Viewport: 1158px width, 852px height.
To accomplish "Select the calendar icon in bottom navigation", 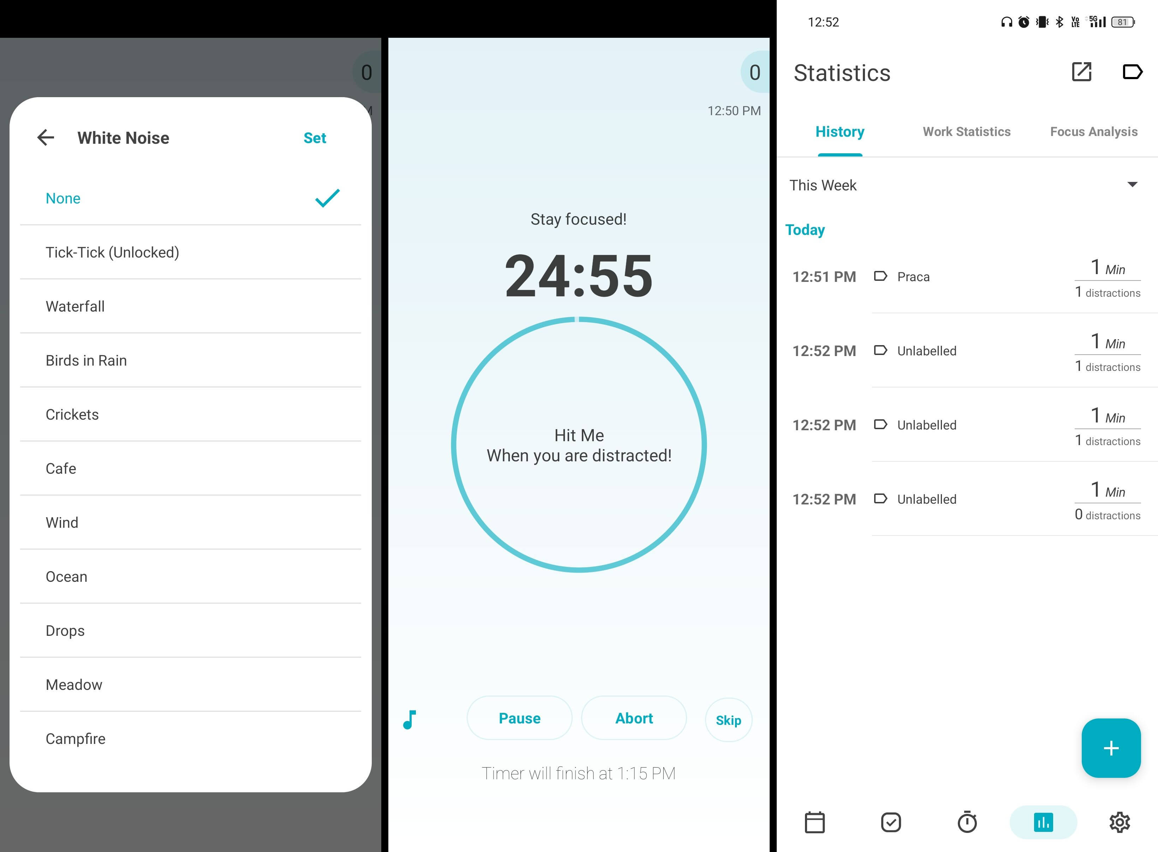I will (x=814, y=820).
